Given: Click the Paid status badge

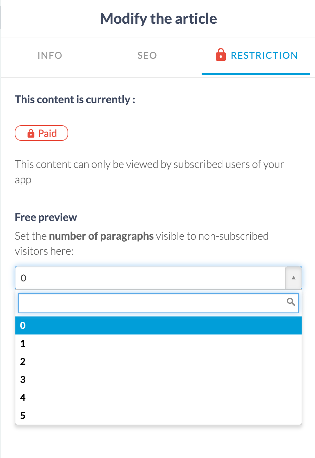Looking at the screenshot, I should [41, 133].
